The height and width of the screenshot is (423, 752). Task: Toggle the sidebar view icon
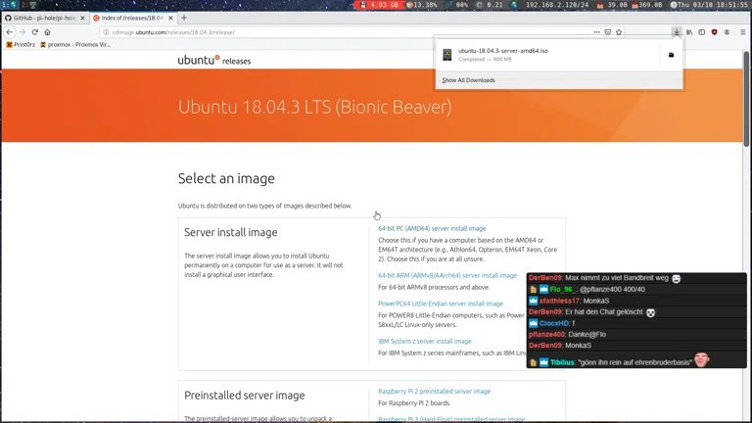tap(701, 32)
